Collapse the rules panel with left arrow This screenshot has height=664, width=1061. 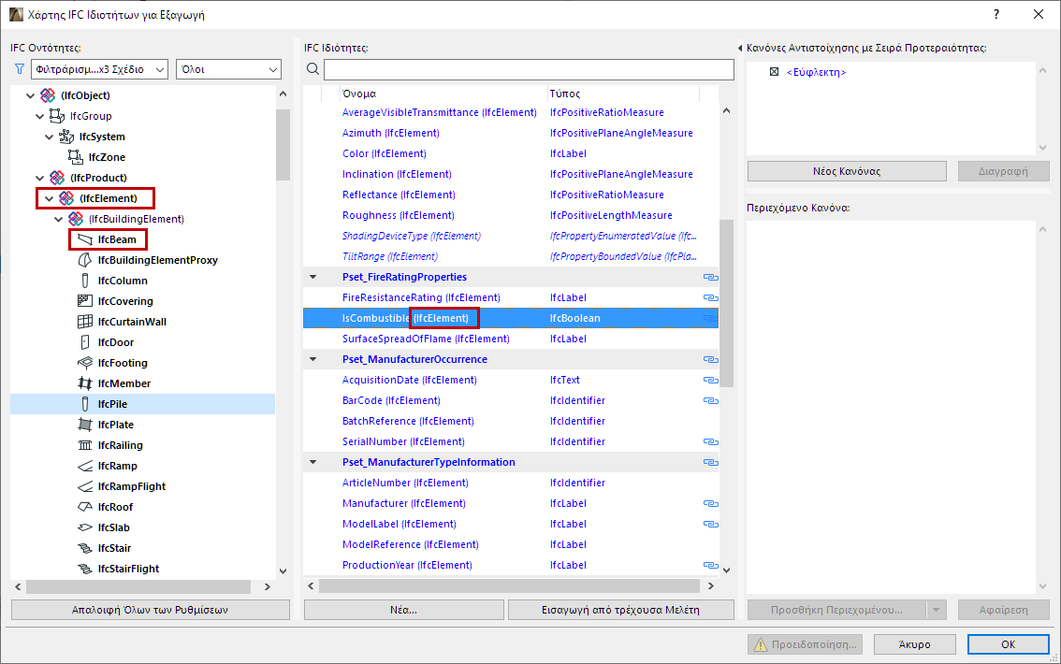click(739, 48)
